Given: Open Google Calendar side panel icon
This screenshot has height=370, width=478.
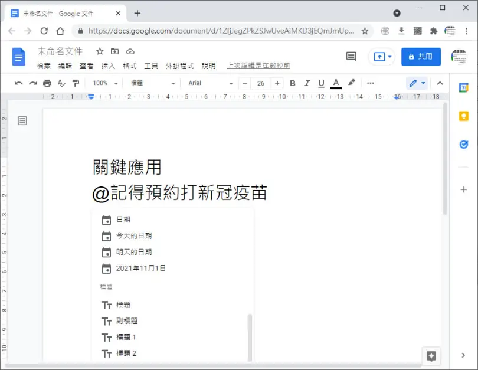Looking at the screenshot, I should click(x=464, y=88).
